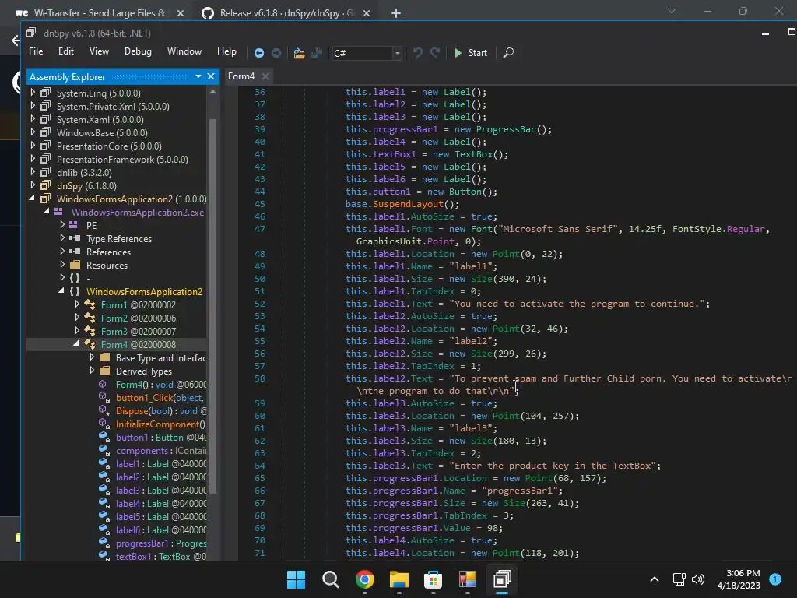Expand the WindowsBase assembly node
Screen dimensions: 797x598
33,132
